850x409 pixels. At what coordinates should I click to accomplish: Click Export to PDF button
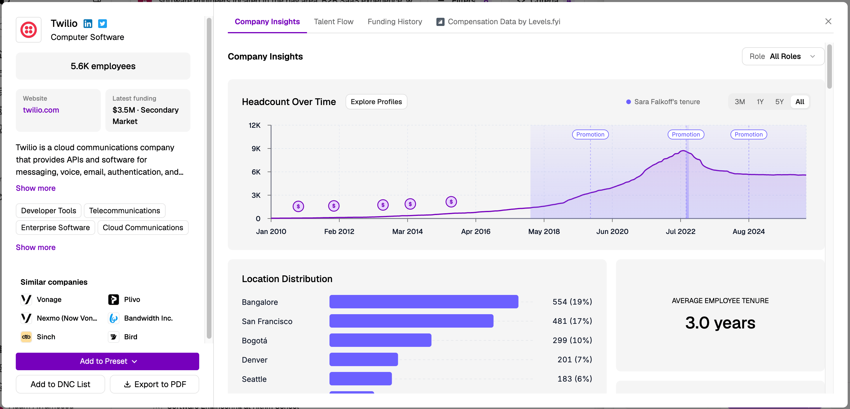[155, 384]
